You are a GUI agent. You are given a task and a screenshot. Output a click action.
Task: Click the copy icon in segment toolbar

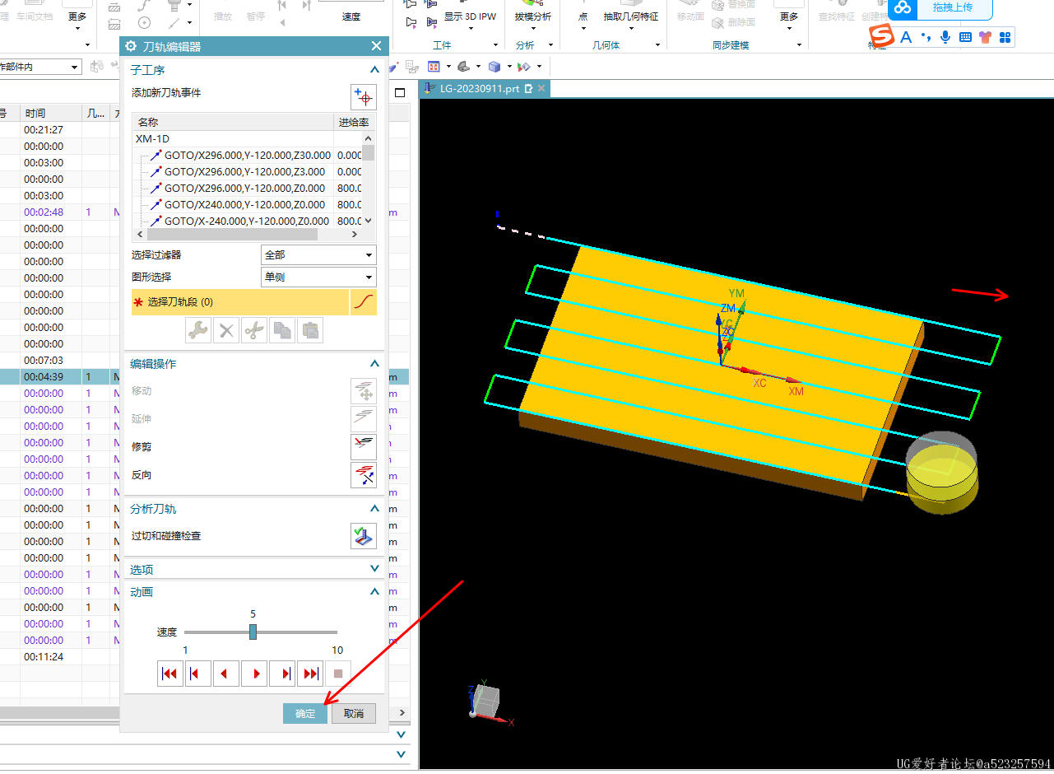[282, 330]
